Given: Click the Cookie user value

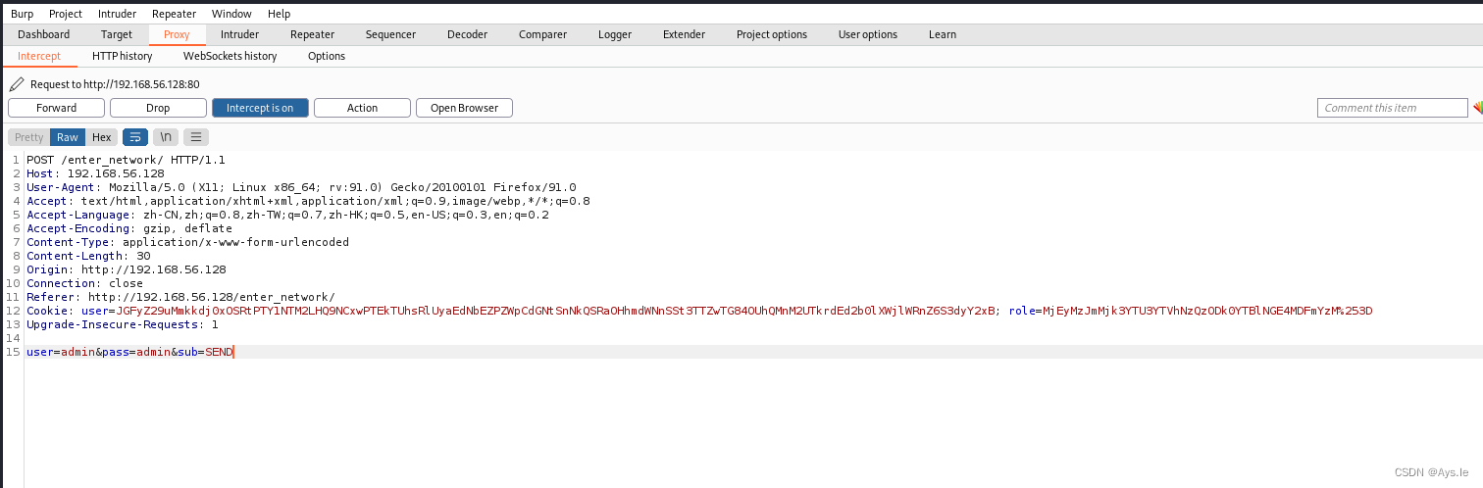Looking at the screenshot, I should (556, 311).
